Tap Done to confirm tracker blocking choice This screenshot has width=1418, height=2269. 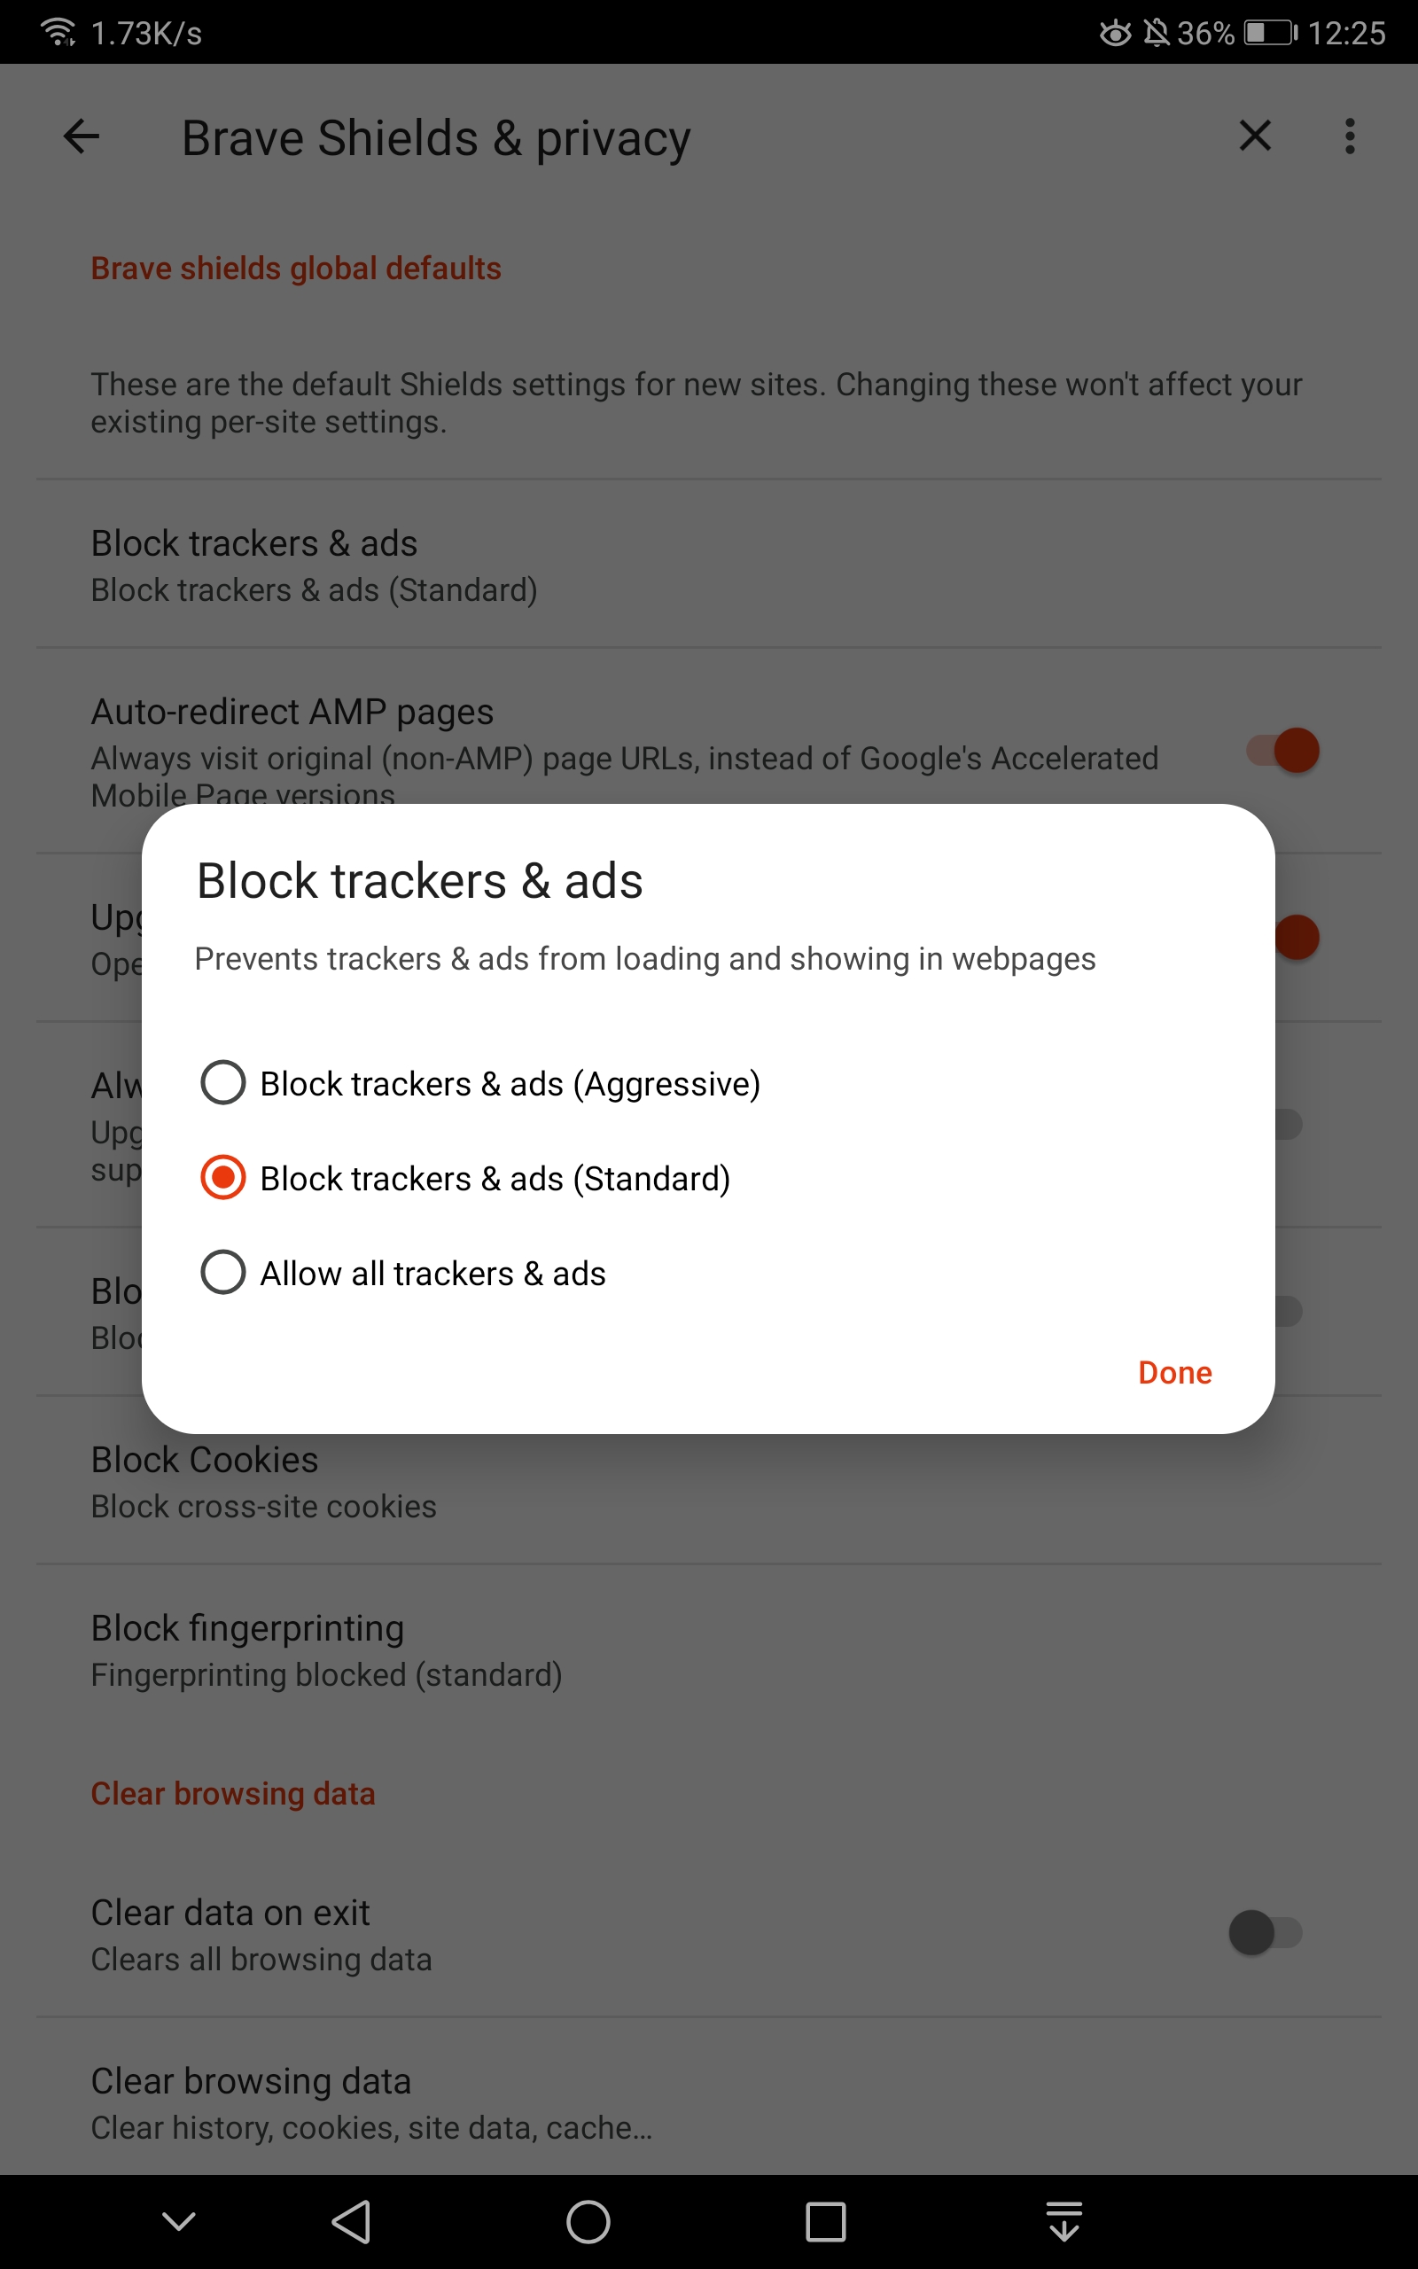(x=1174, y=1373)
